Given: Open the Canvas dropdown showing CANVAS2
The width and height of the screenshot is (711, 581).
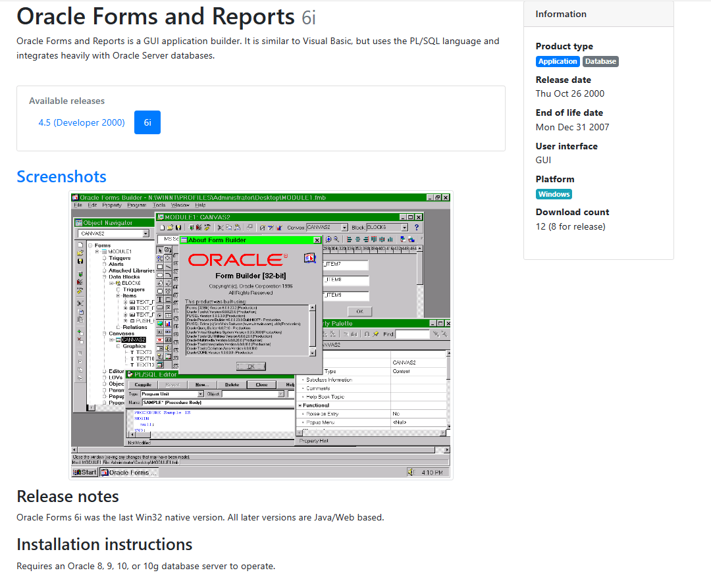Looking at the screenshot, I should pyautogui.click(x=344, y=228).
